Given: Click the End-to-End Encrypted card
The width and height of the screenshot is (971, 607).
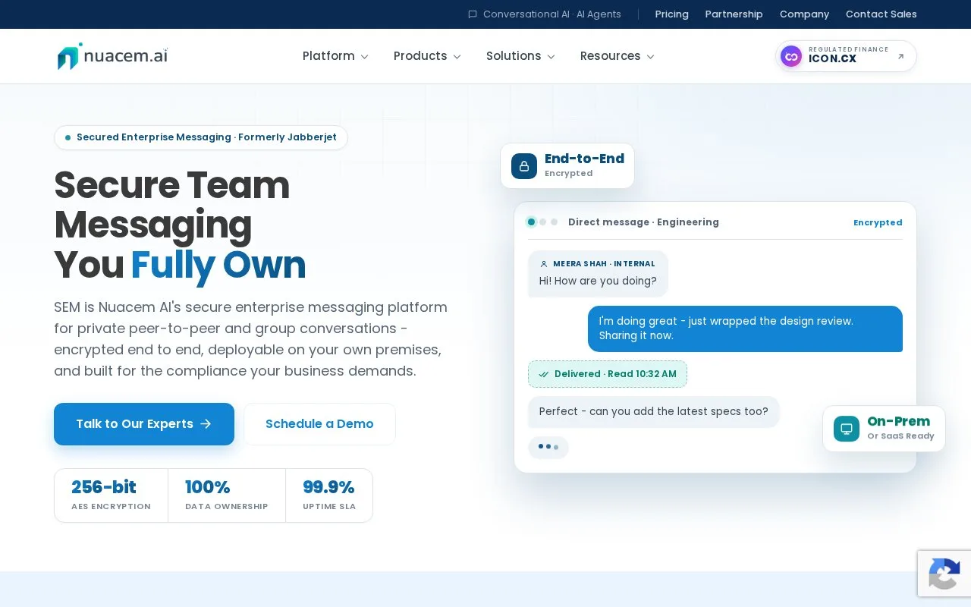Looking at the screenshot, I should (x=567, y=166).
